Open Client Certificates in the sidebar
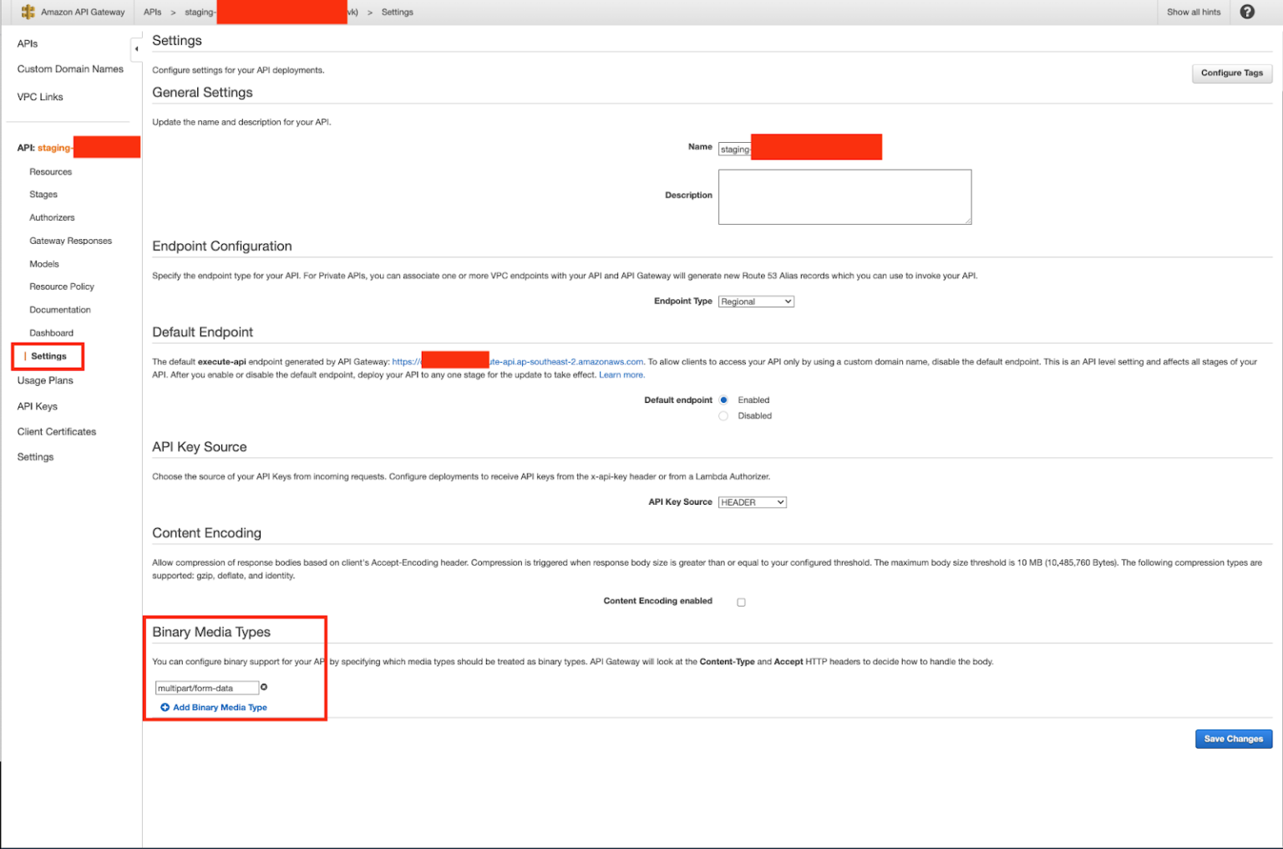The height and width of the screenshot is (849, 1283). 56,431
